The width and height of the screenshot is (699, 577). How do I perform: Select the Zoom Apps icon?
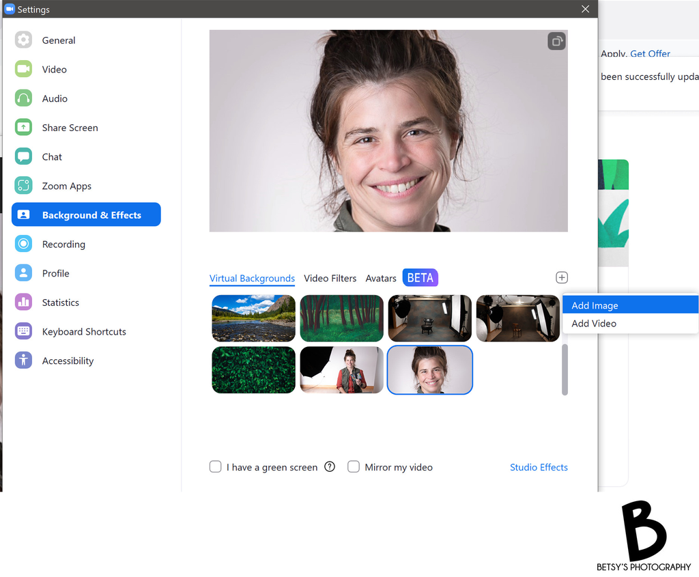24,186
